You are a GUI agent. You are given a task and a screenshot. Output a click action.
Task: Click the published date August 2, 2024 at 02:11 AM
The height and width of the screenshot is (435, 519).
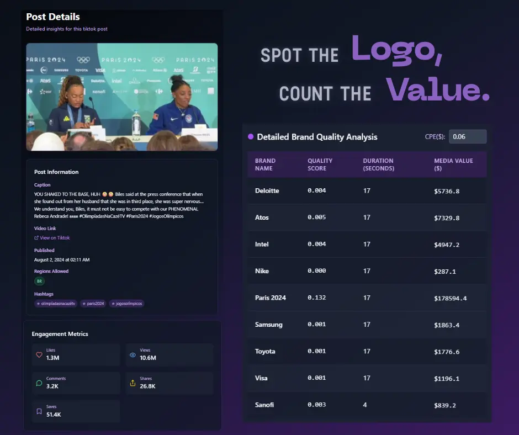(62, 260)
